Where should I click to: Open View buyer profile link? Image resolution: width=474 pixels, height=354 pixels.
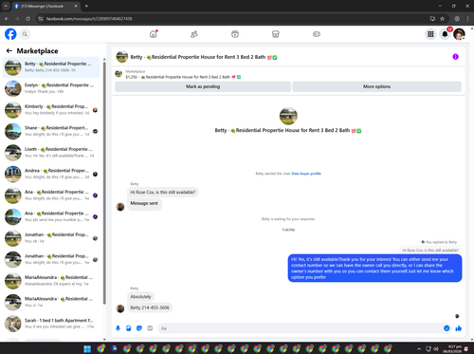pyautogui.click(x=306, y=174)
